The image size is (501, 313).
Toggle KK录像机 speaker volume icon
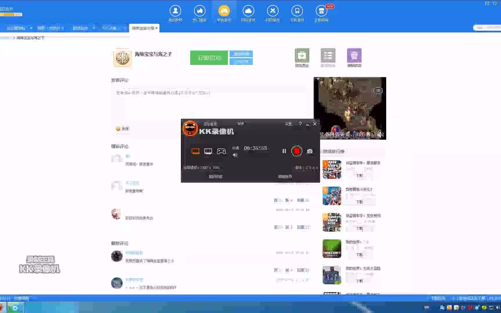235,155
